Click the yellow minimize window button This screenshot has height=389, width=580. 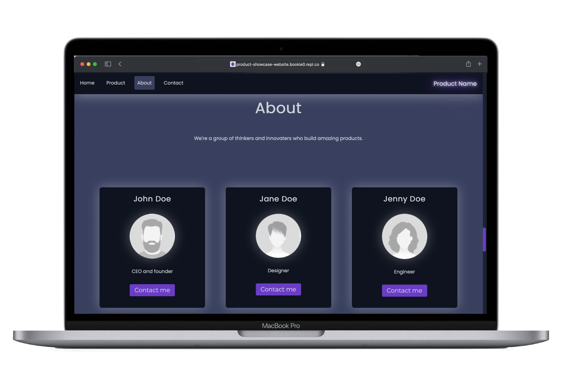[x=88, y=64]
